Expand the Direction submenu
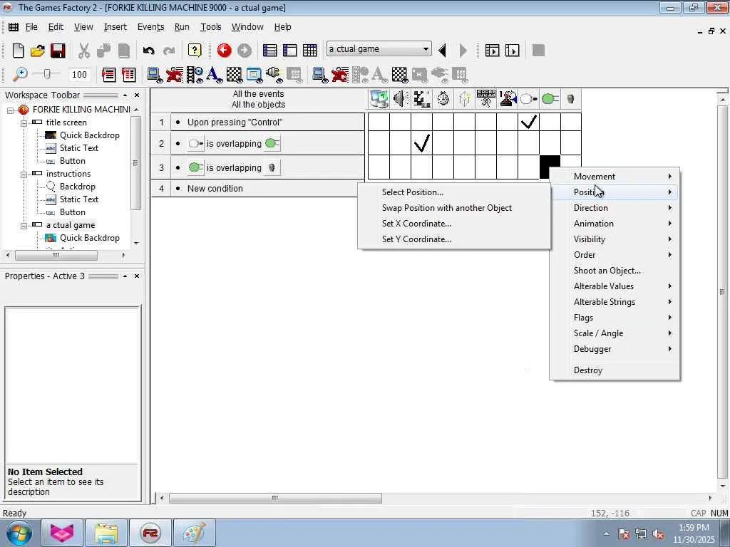The image size is (730, 547). coord(615,208)
